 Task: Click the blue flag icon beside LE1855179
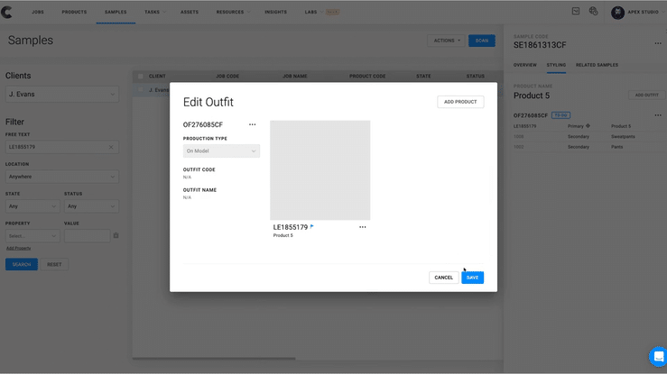(311, 227)
